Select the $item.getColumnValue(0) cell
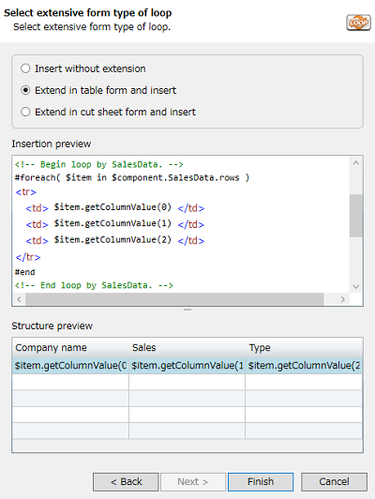The image size is (375, 499). click(70, 366)
